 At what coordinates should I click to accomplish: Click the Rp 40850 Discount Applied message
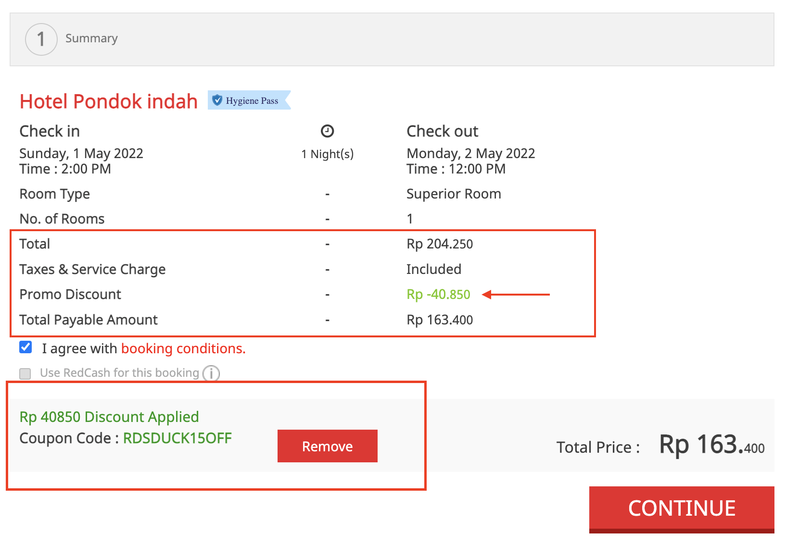(x=109, y=417)
